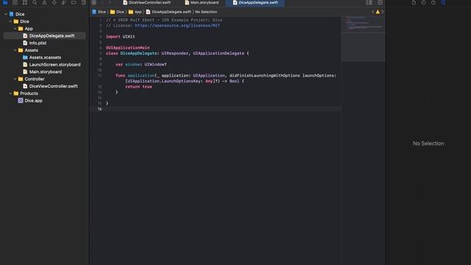Click the code minimap
This screenshot has height=265, width=471.
coord(363,39)
